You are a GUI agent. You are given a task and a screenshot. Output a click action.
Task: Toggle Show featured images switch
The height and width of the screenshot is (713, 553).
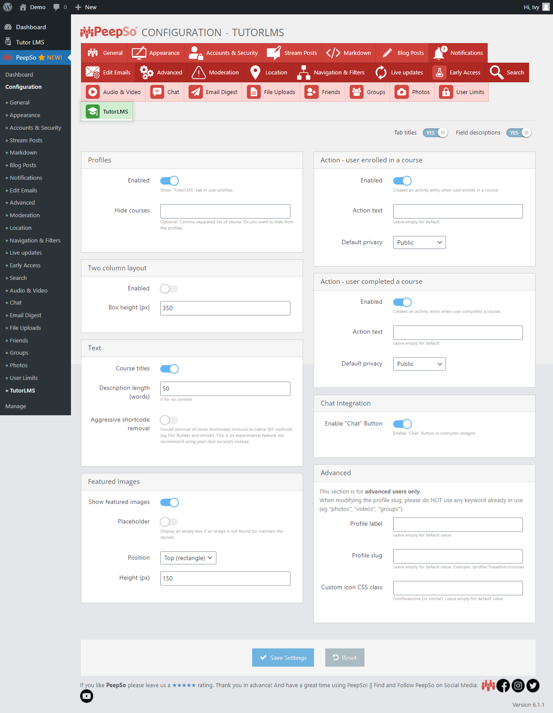click(x=169, y=502)
